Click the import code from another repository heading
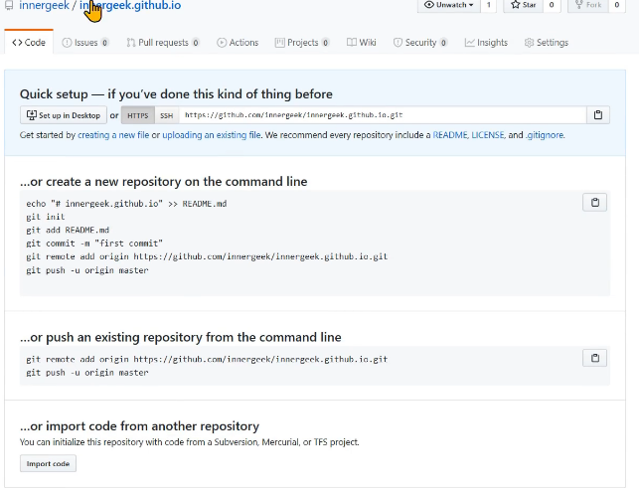The height and width of the screenshot is (491, 639). 139,425
